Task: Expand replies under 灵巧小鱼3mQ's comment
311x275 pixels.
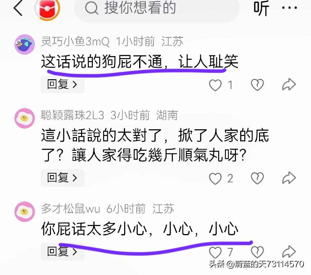Action: (x=62, y=84)
